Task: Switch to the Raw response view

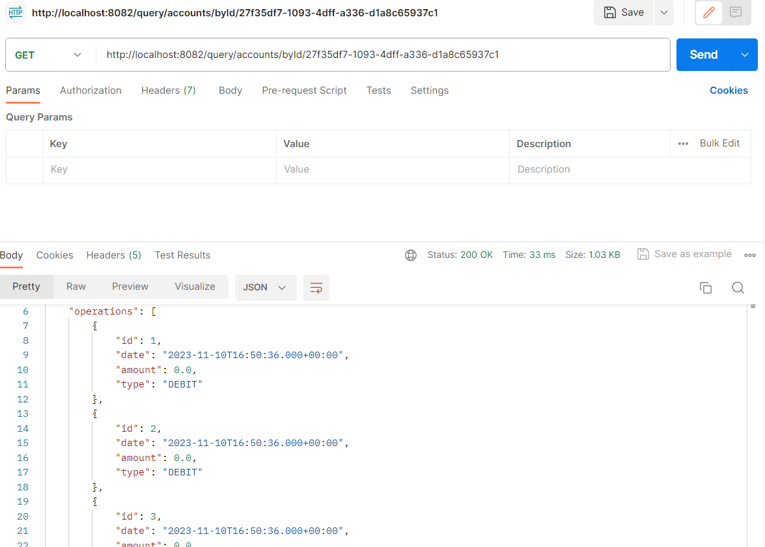Action: tap(76, 287)
